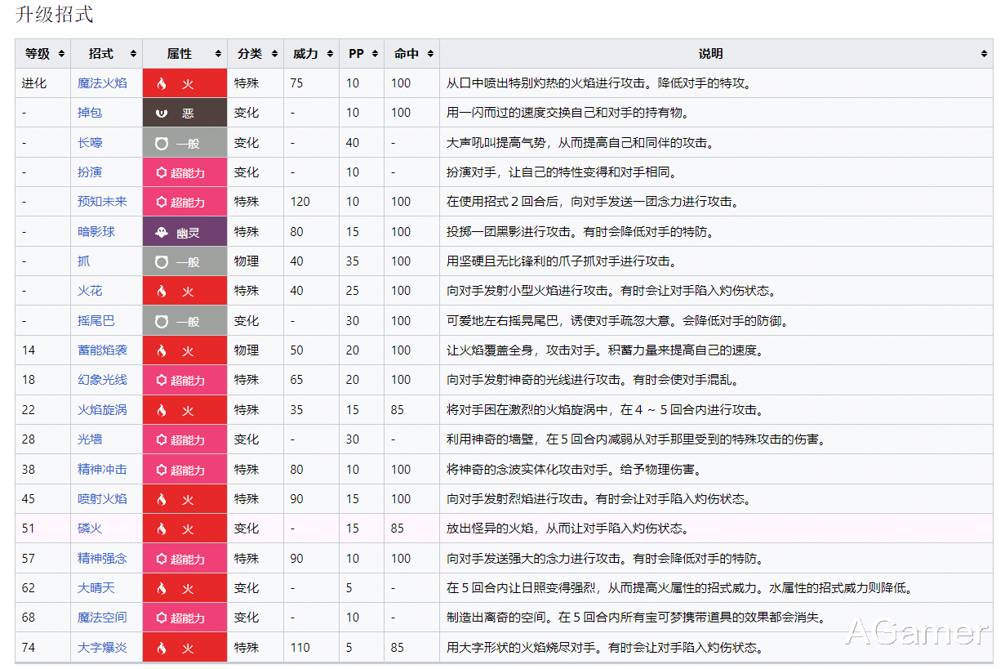Open the 蓄能焰袭 move link
This screenshot has width=1005, height=669.
tap(102, 350)
